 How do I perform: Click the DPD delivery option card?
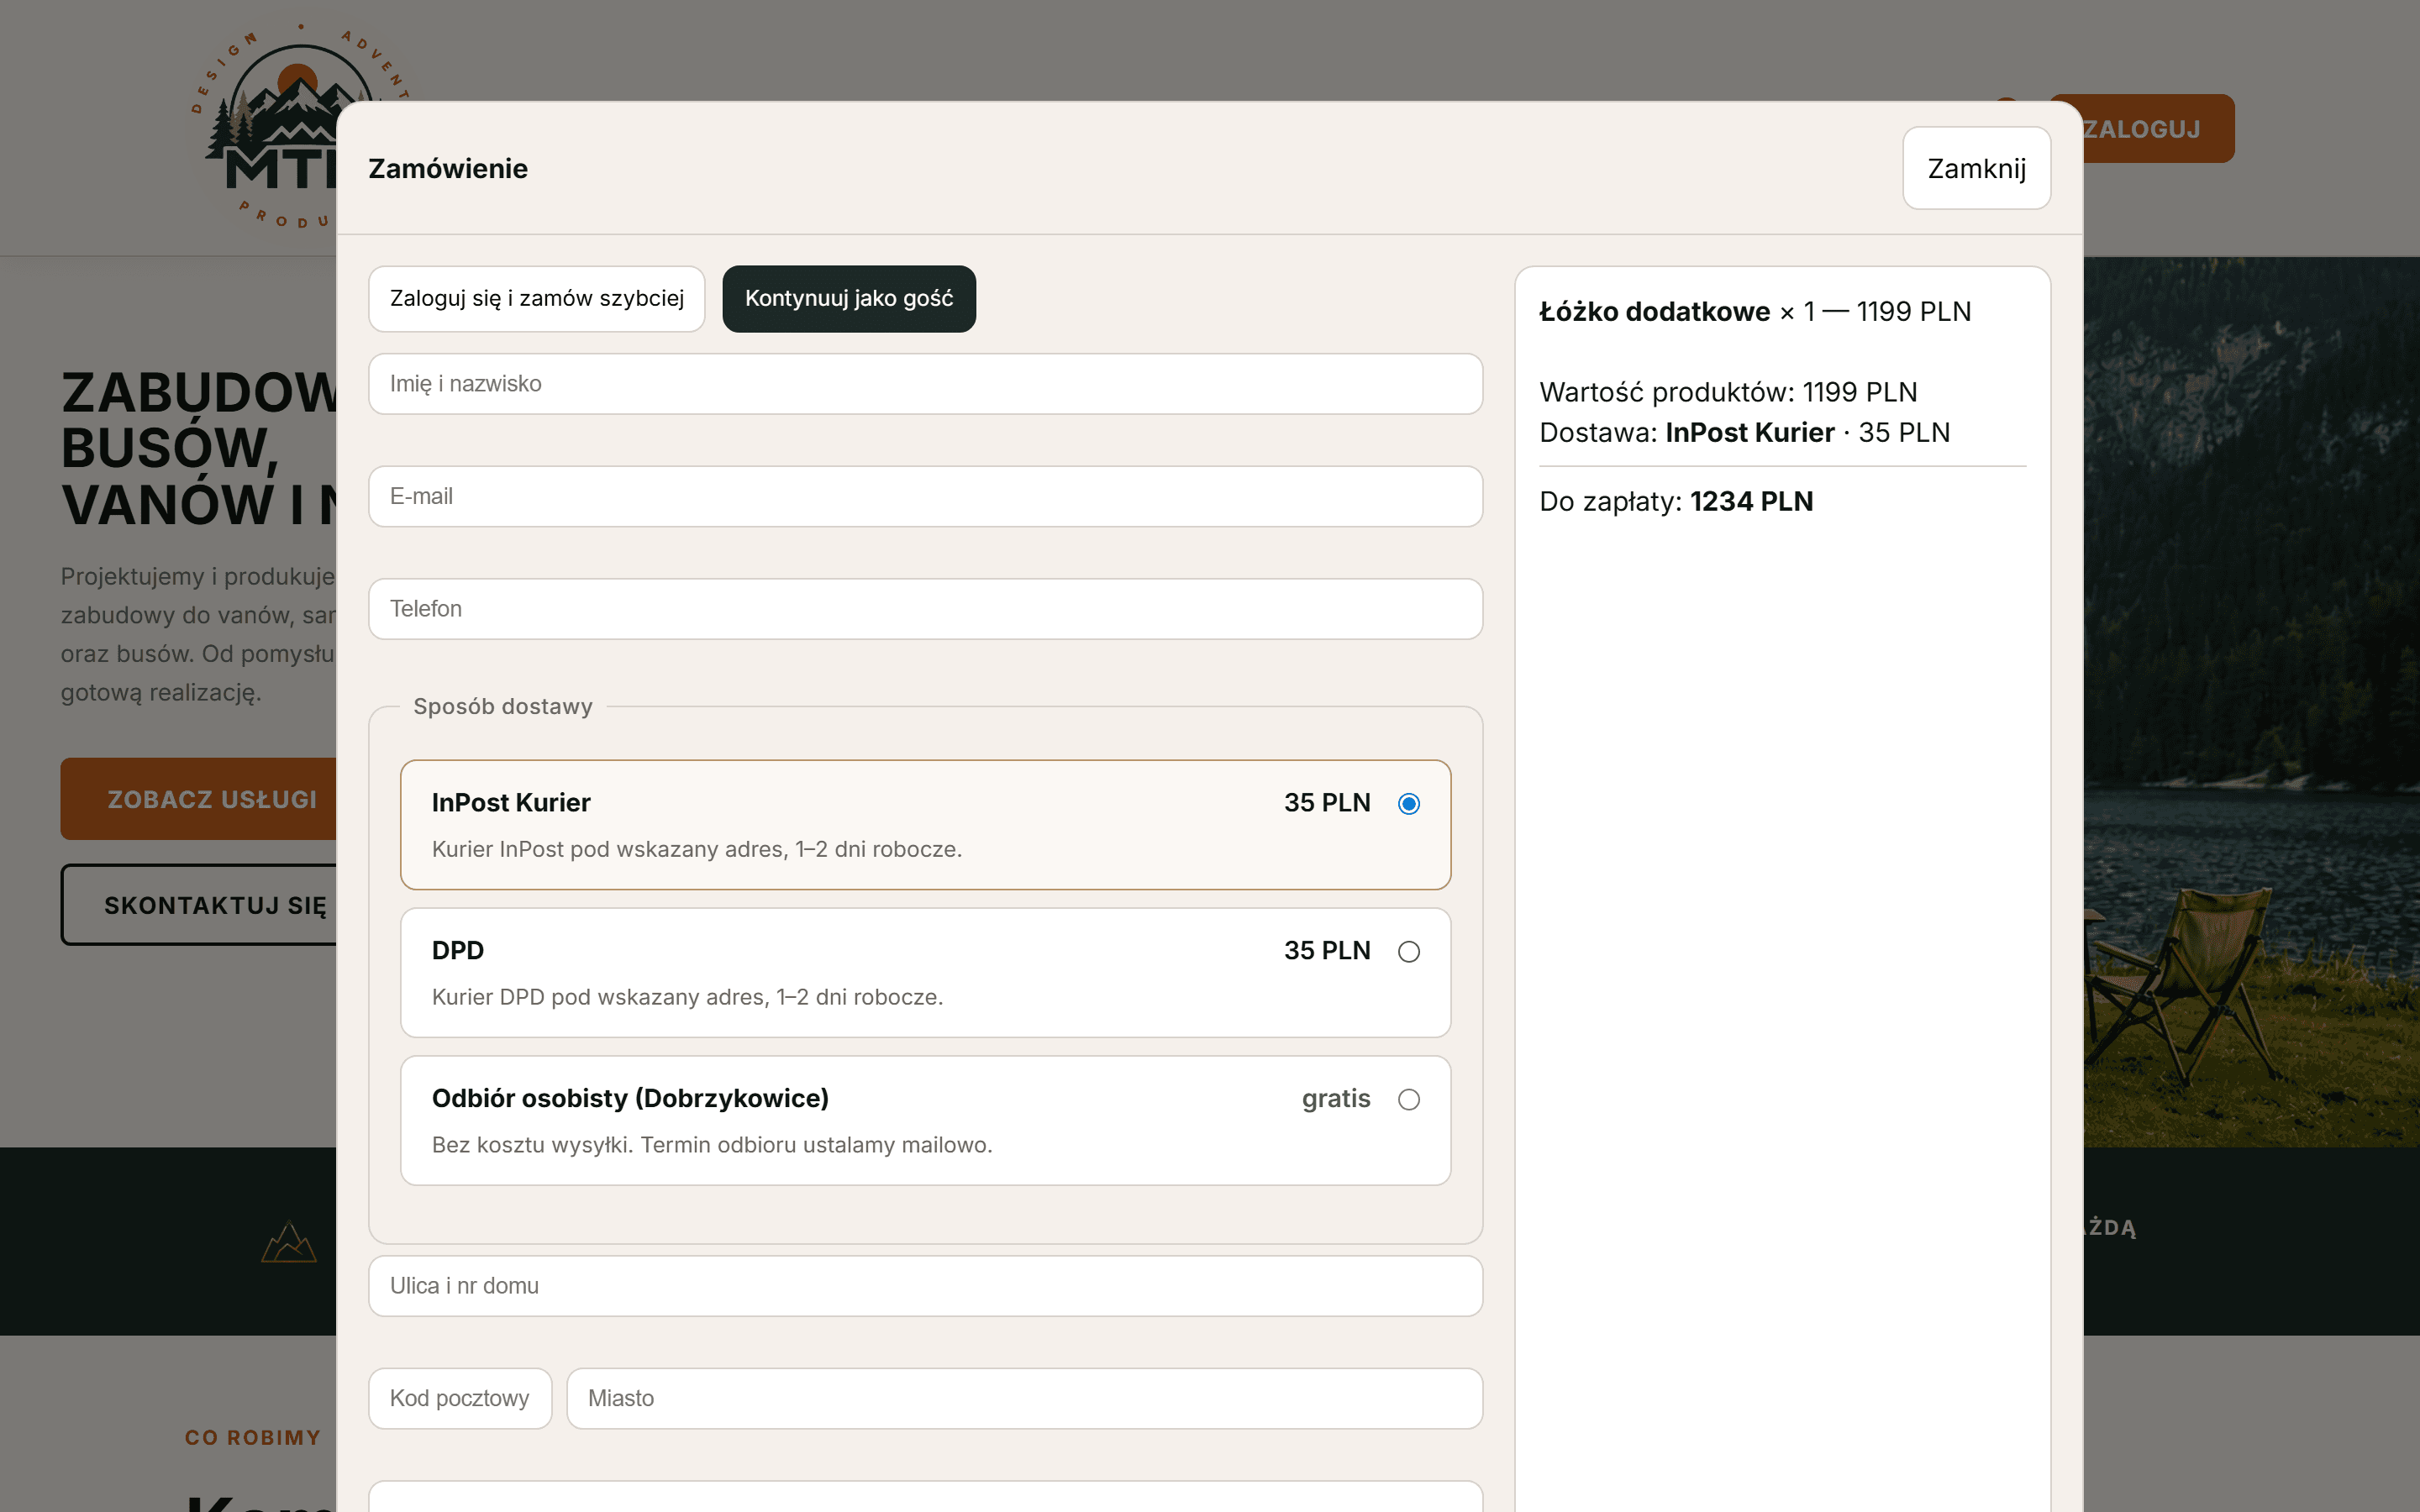(925, 972)
